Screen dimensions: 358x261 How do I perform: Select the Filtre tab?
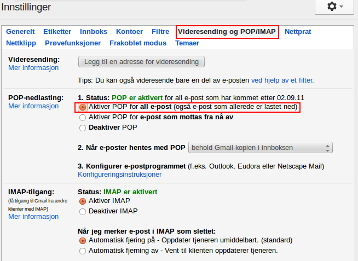pyautogui.click(x=160, y=32)
